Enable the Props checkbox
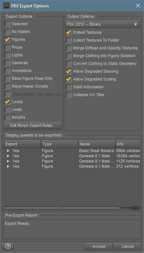Viewport: 144px width, 253px height. pos(7,47)
